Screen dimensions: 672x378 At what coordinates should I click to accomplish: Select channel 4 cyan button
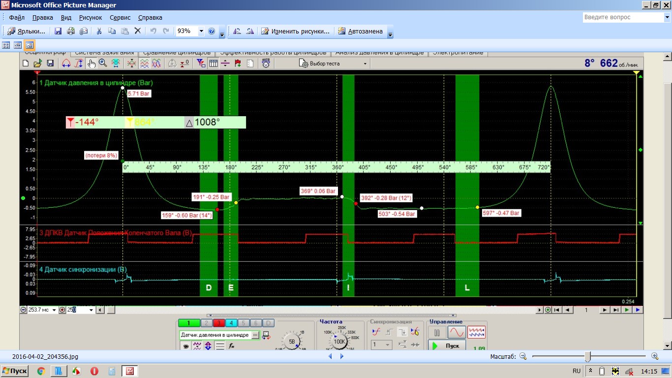(x=232, y=323)
